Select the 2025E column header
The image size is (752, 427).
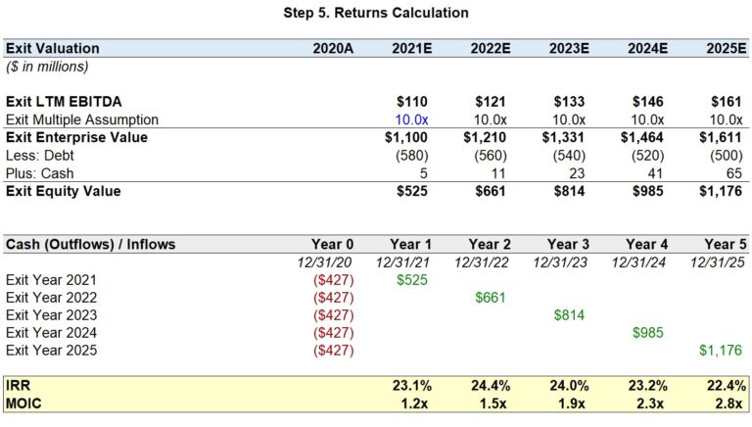pos(727,47)
